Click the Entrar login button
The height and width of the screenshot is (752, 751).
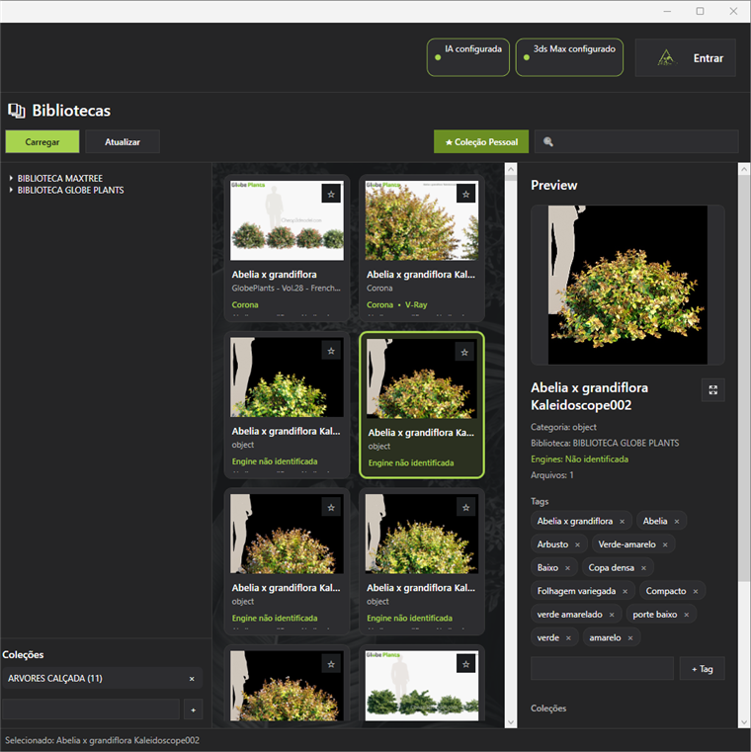tap(686, 58)
